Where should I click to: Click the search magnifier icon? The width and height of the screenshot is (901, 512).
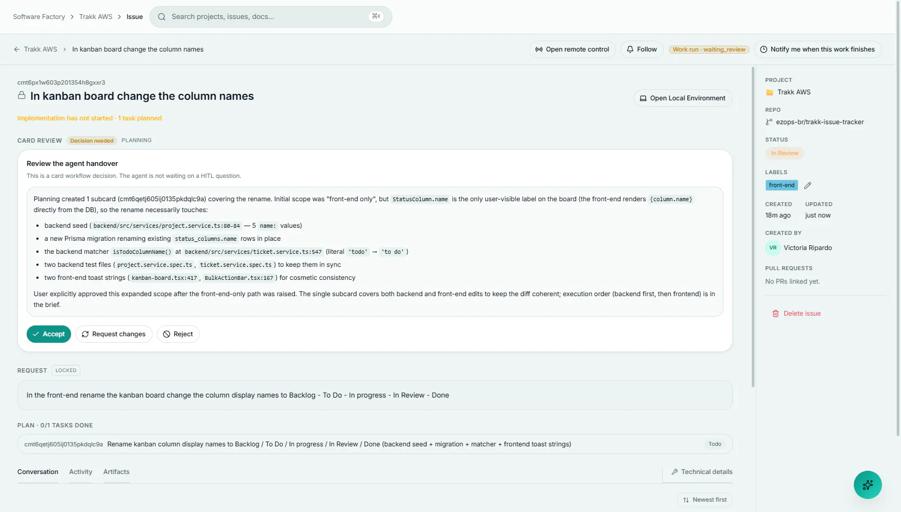(162, 17)
